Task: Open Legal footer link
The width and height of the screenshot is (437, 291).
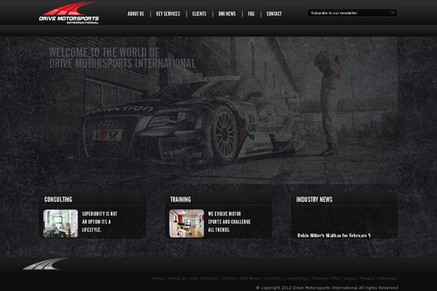Action: point(350,278)
